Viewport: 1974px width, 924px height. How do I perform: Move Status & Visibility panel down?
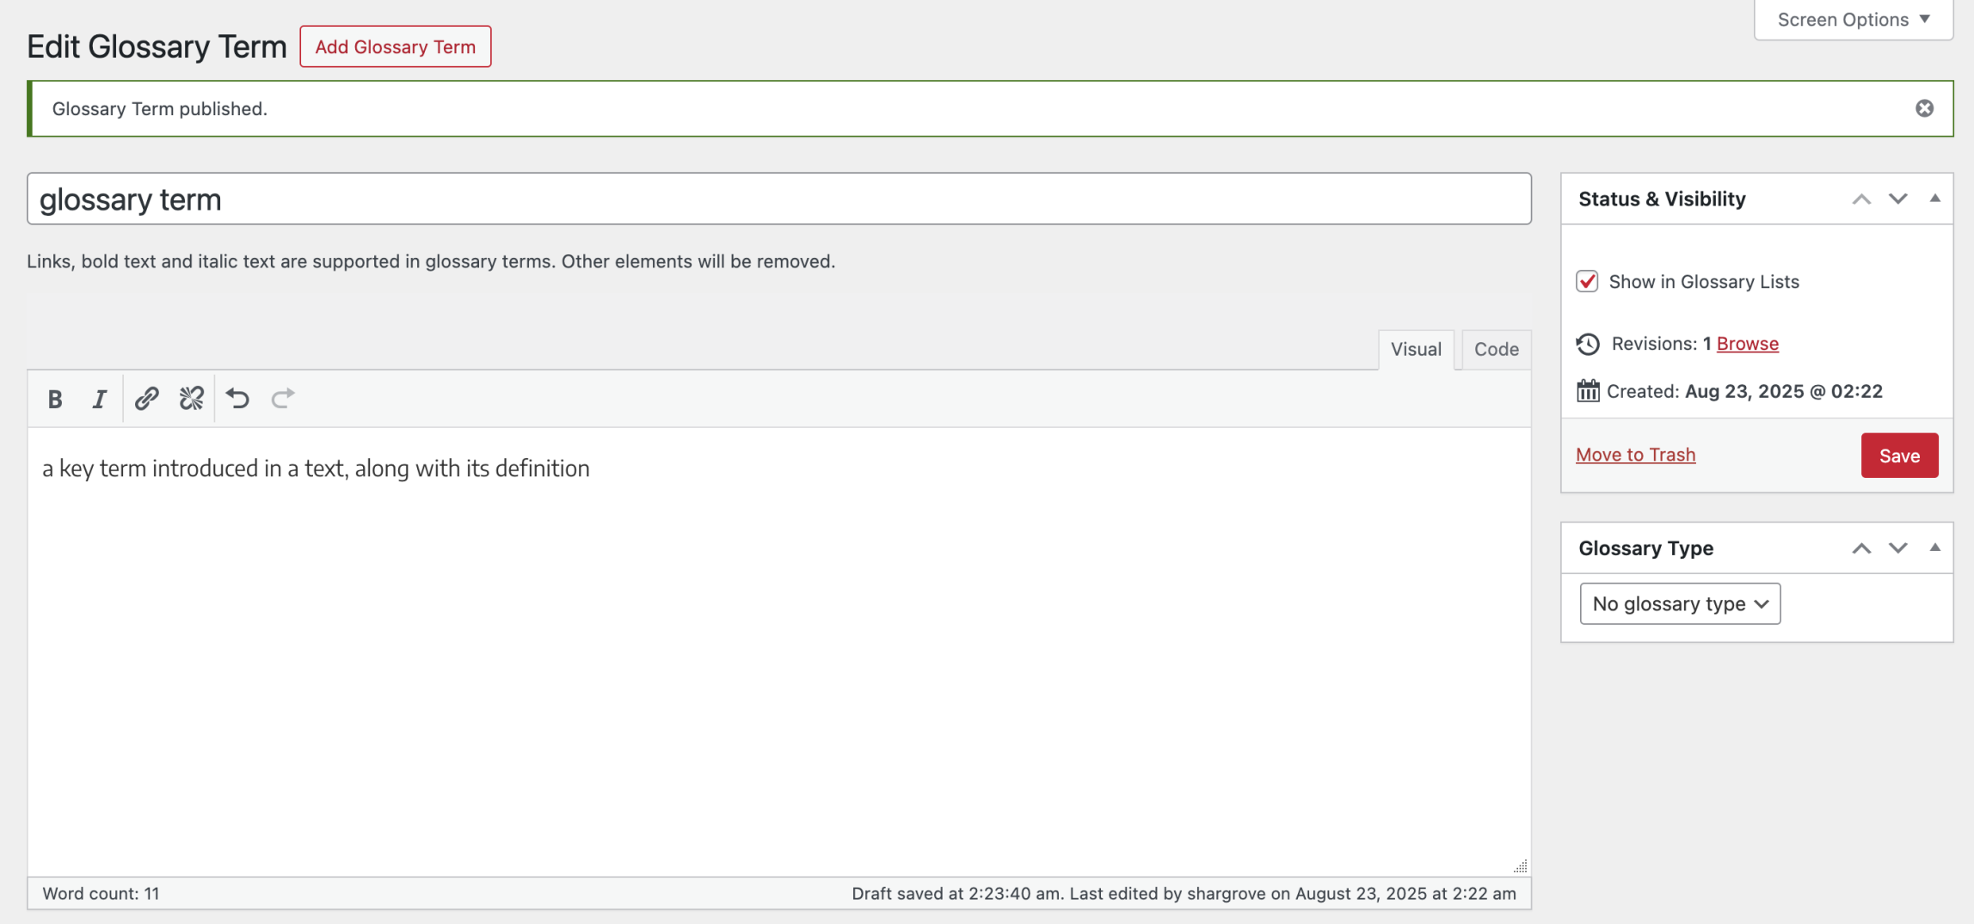point(1897,199)
